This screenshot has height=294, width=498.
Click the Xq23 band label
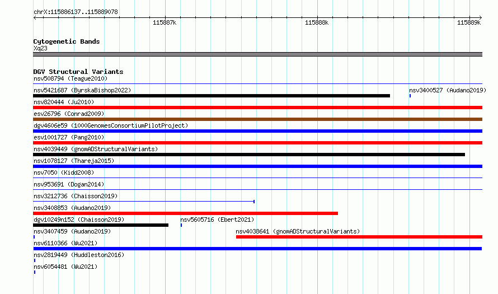(40, 48)
